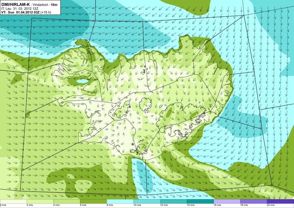The height and width of the screenshot is (208, 294).
Task: Click the '(+15 h)' forecast offset text
Action: 46,13
